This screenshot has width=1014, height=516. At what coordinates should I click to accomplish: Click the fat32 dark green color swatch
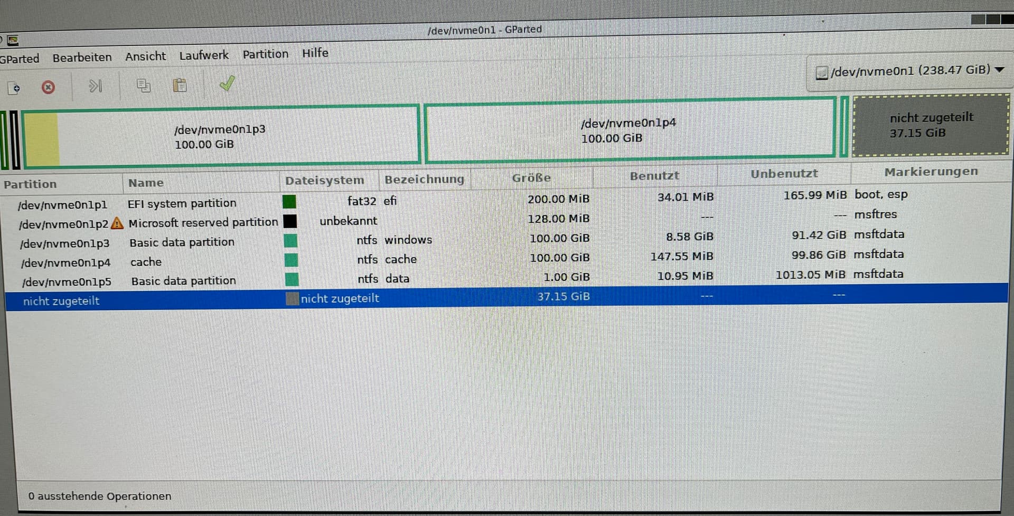click(289, 202)
